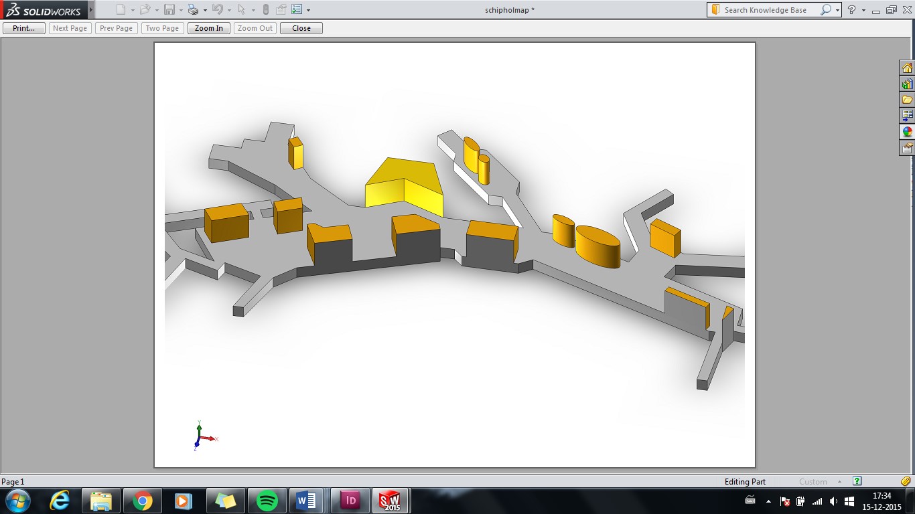The height and width of the screenshot is (514, 915).
Task: Click the green quick tips help icon
Action: [x=857, y=481]
